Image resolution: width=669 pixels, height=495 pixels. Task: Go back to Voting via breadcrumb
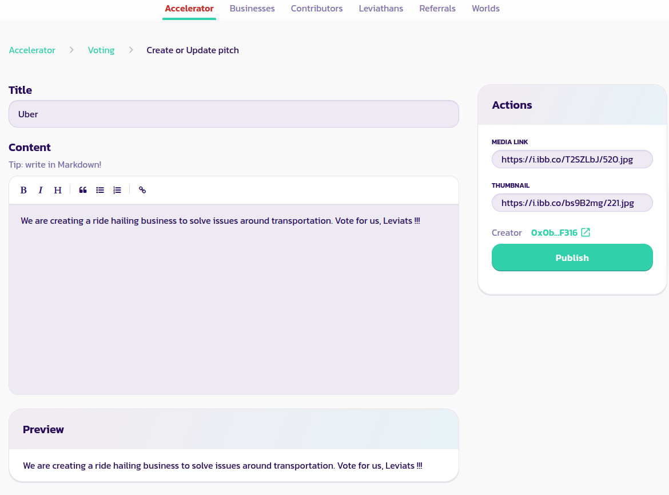101,50
